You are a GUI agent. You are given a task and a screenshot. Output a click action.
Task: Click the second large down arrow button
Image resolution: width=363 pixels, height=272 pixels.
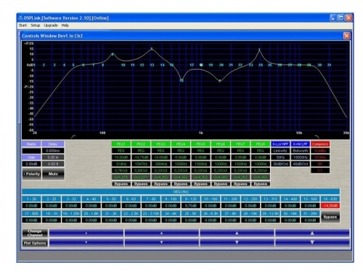point(161,242)
